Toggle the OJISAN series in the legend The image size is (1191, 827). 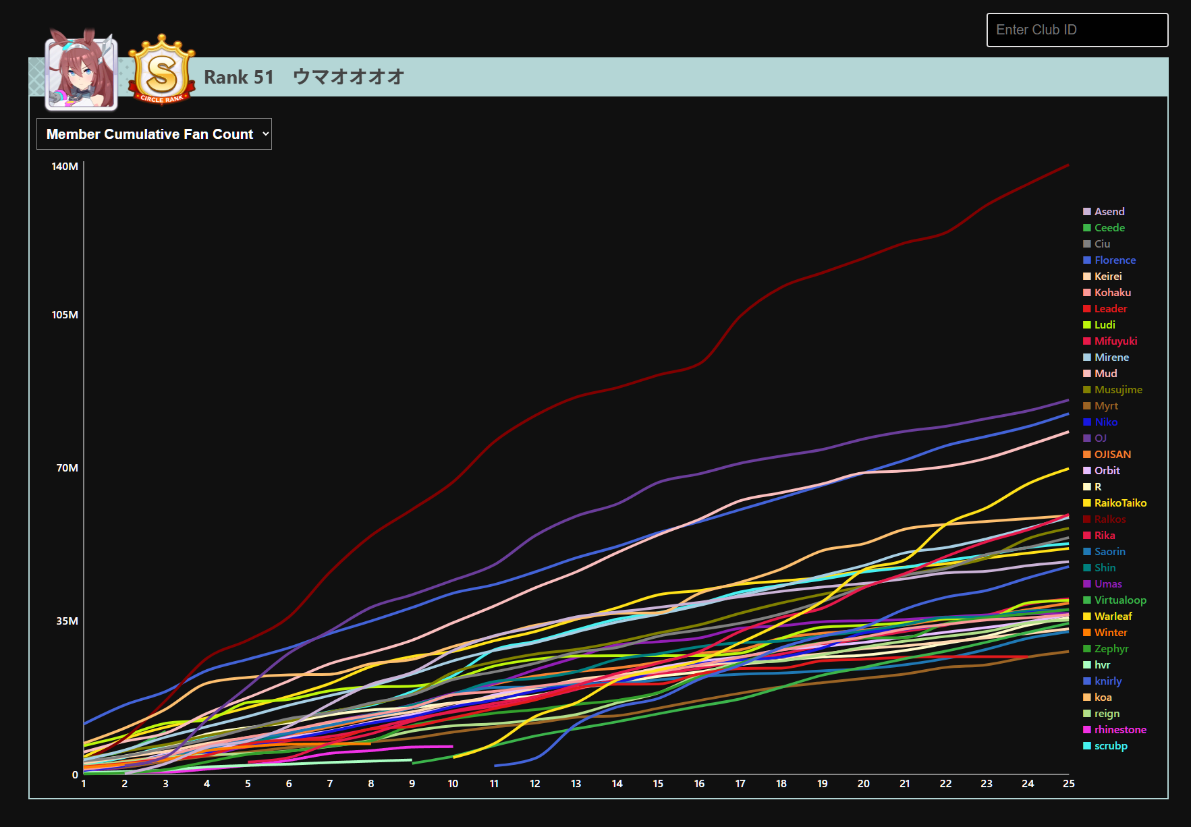point(1107,455)
